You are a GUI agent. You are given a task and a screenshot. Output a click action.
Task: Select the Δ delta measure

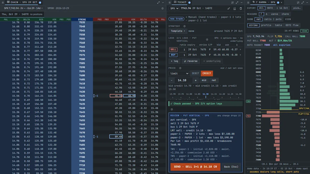coord(267,14)
